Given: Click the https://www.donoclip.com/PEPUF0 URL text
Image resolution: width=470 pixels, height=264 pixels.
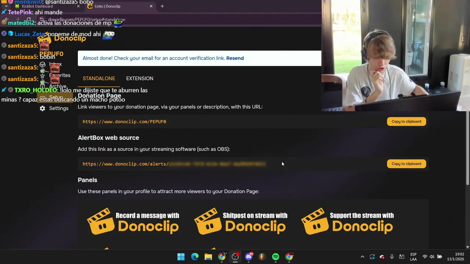Looking at the screenshot, I should point(124,122).
